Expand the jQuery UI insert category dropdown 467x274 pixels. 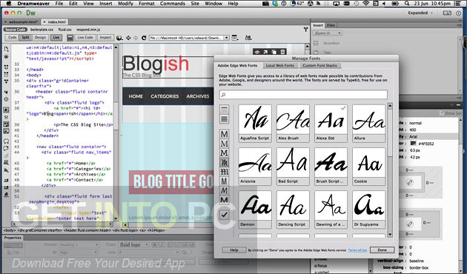328,33
